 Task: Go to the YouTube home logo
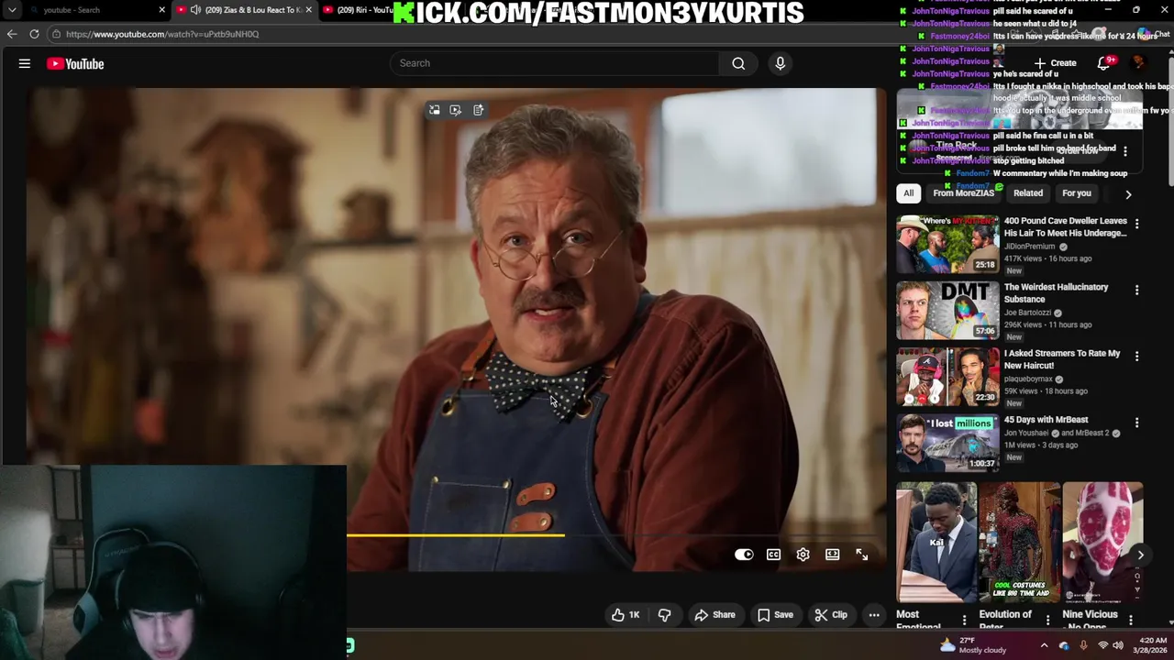click(75, 63)
